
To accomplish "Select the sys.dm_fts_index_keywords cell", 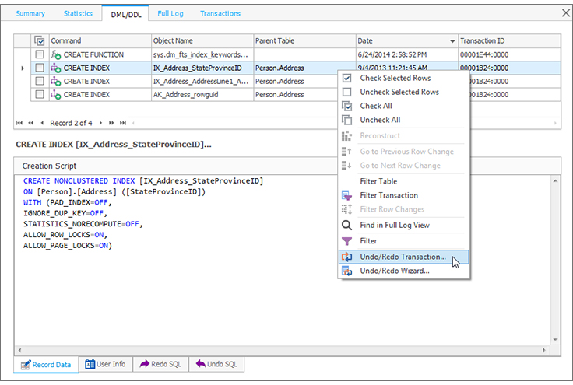I will 202,54.
